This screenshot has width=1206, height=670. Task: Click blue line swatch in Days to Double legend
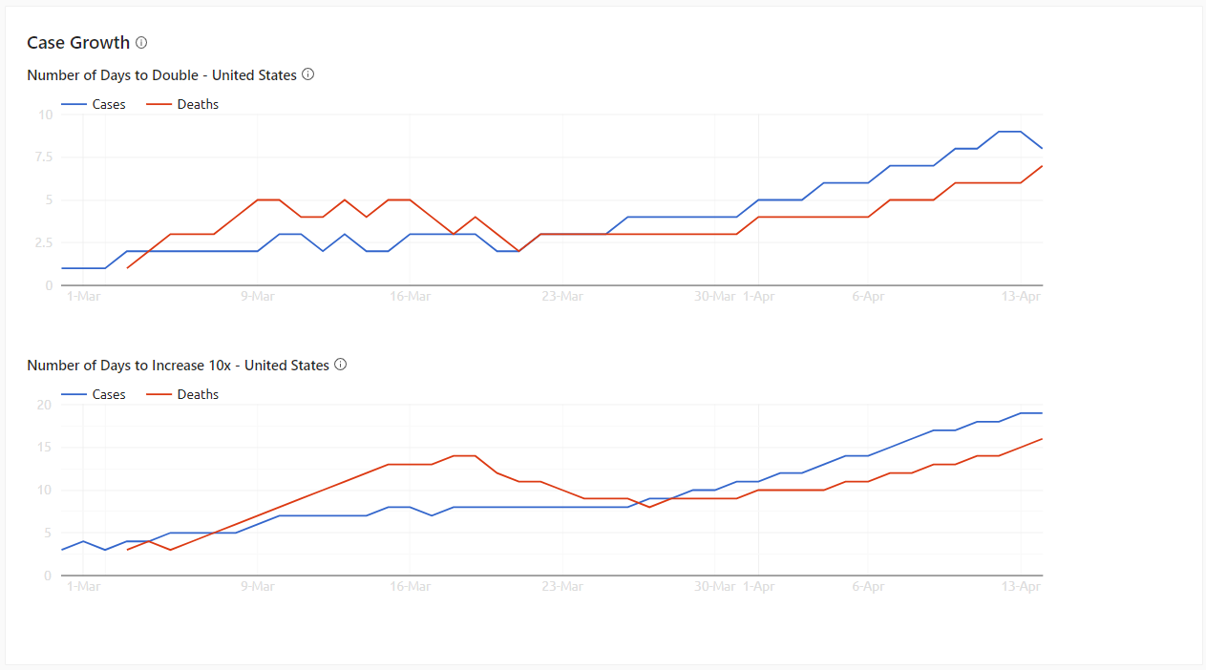tap(73, 105)
